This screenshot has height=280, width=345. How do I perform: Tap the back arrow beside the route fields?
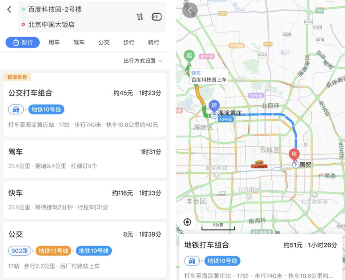pyautogui.click(x=9, y=10)
